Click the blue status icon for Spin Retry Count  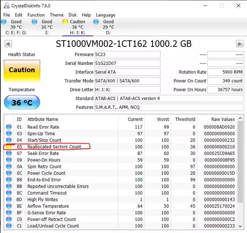click(x=9, y=166)
